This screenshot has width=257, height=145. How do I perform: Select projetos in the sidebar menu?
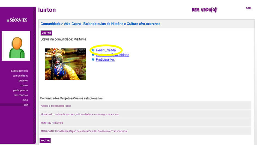(x=23, y=81)
